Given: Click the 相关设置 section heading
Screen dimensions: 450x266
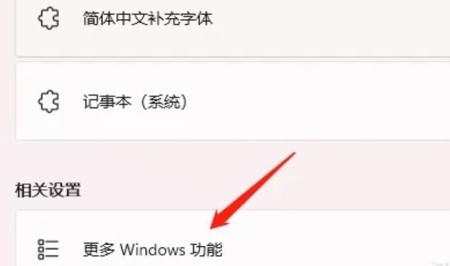Looking at the screenshot, I should coord(48,190).
